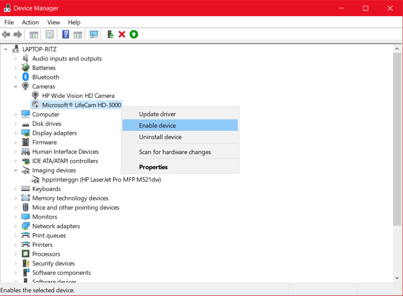Click the LAPTOP-RITZ computer root icon

(x=15, y=49)
